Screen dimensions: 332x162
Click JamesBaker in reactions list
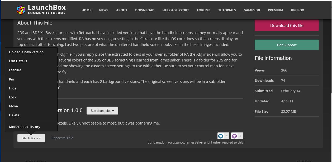coord(194,142)
